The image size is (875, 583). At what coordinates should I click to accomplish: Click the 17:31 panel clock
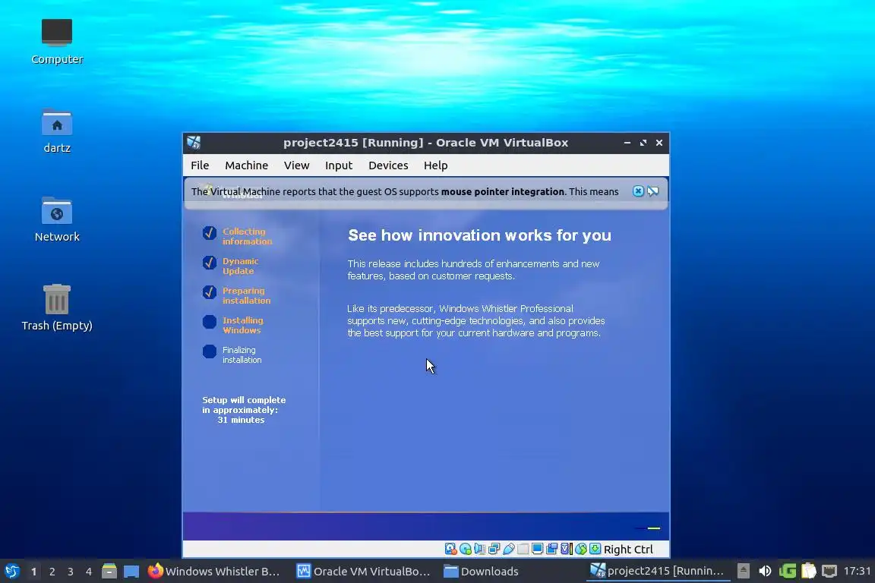click(x=857, y=571)
